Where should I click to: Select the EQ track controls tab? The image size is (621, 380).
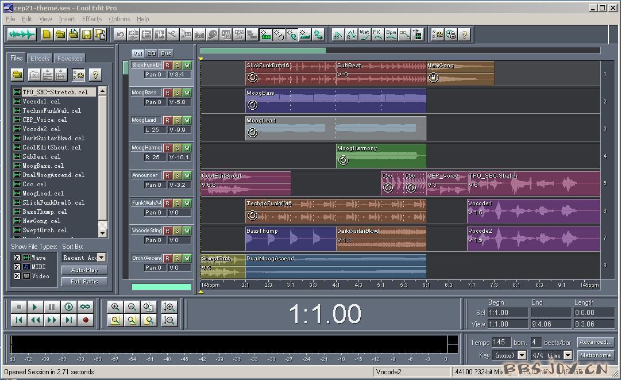tap(151, 53)
